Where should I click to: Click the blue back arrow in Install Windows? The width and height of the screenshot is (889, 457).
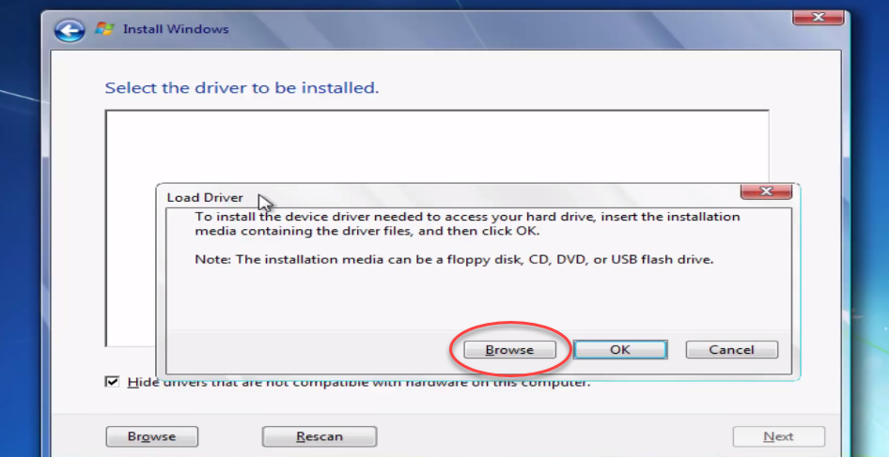(x=70, y=30)
